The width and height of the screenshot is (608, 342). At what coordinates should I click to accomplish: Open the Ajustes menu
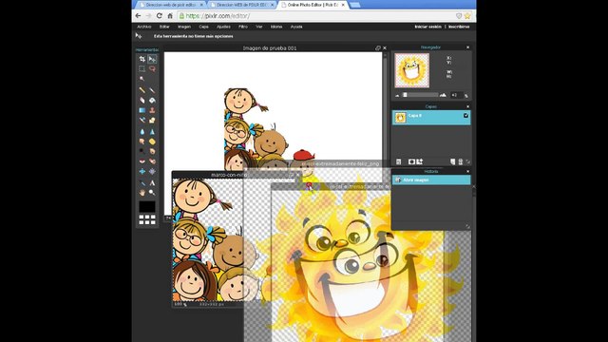coord(223,27)
